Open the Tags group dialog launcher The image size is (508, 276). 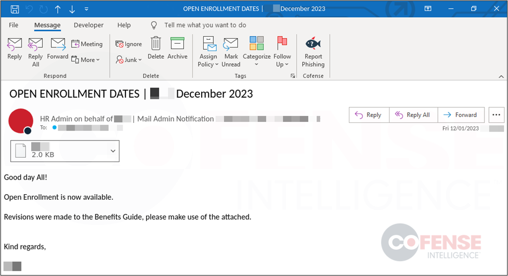click(293, 76)
